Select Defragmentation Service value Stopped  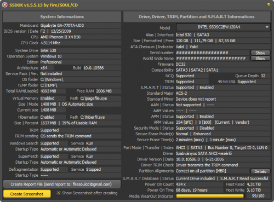(x=93, y=170)
